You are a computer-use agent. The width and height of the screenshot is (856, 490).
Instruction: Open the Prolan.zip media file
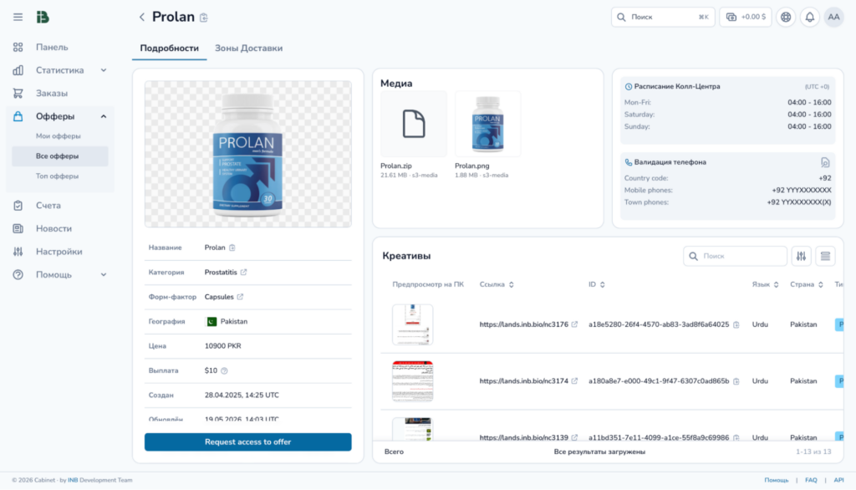click(413, 124)
